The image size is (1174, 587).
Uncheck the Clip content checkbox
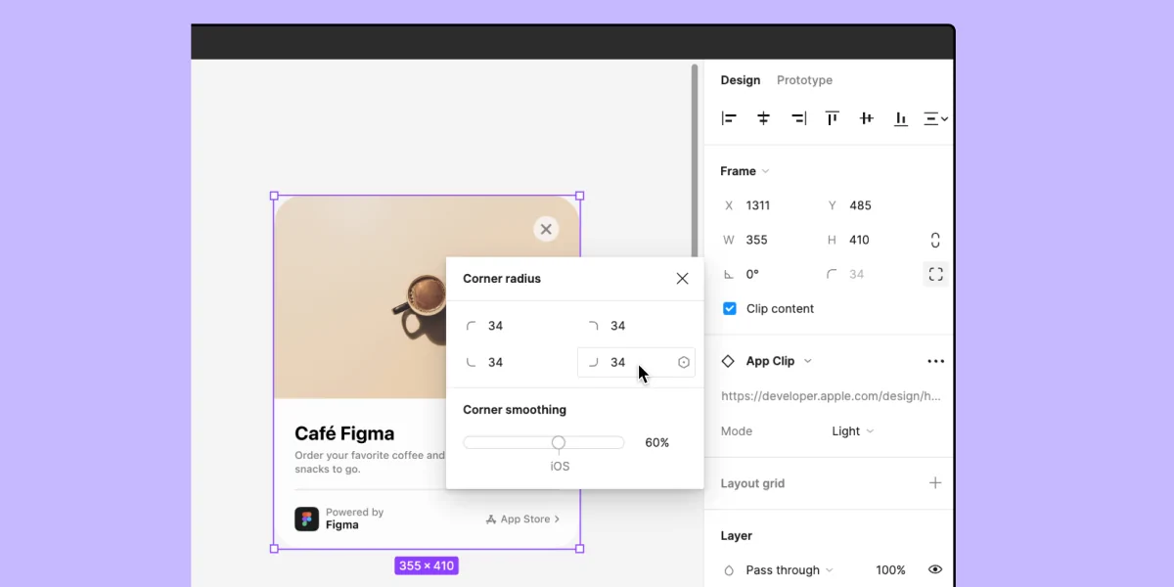[x=729, y=308]
